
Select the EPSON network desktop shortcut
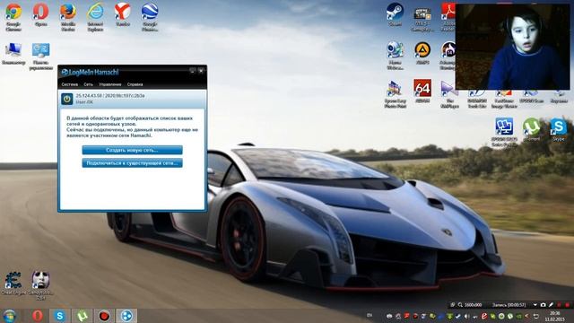coord(504,132)
